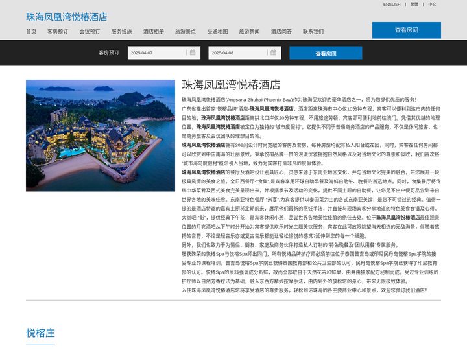This screenshot has width=467, height=350.
Task: Open 会议预订 menu item
Action: (x=90, y=32)
